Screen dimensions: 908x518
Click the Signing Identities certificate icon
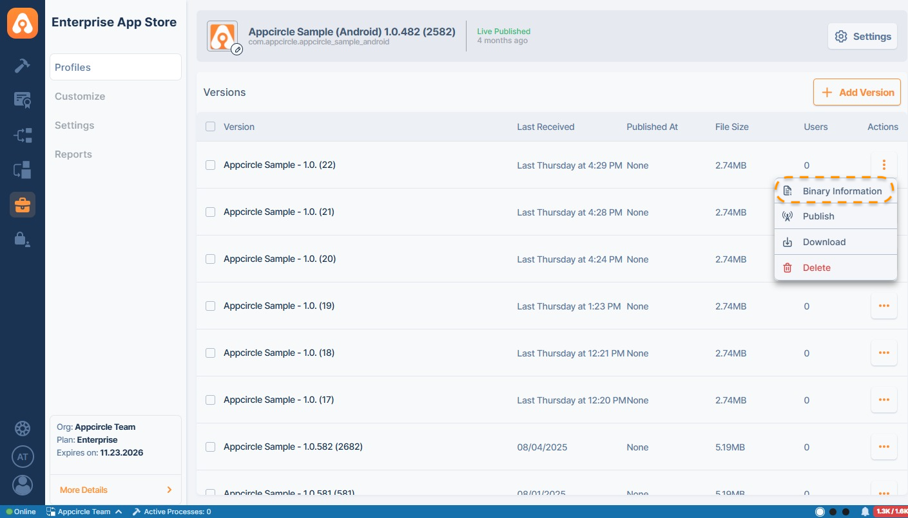[23, 100]
